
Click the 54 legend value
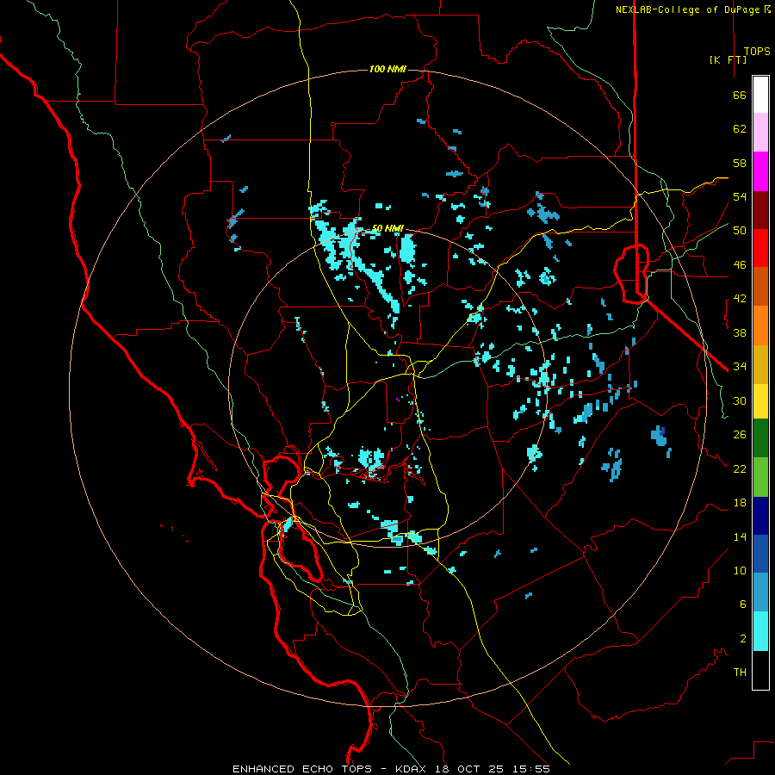(x=740, y=196)
